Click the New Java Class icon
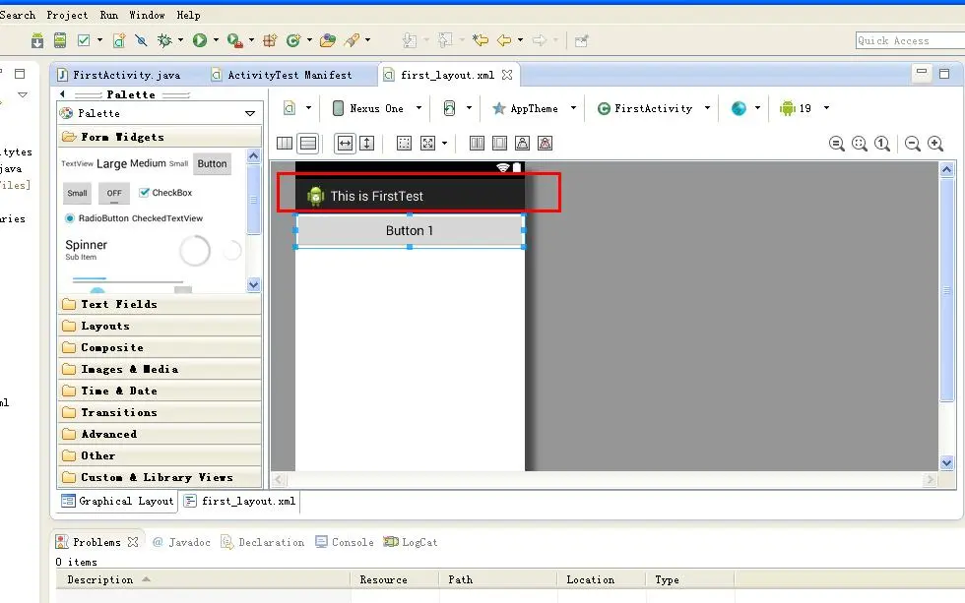The width and height of the screenshot is (965, 603). click(x=293, y=40)
